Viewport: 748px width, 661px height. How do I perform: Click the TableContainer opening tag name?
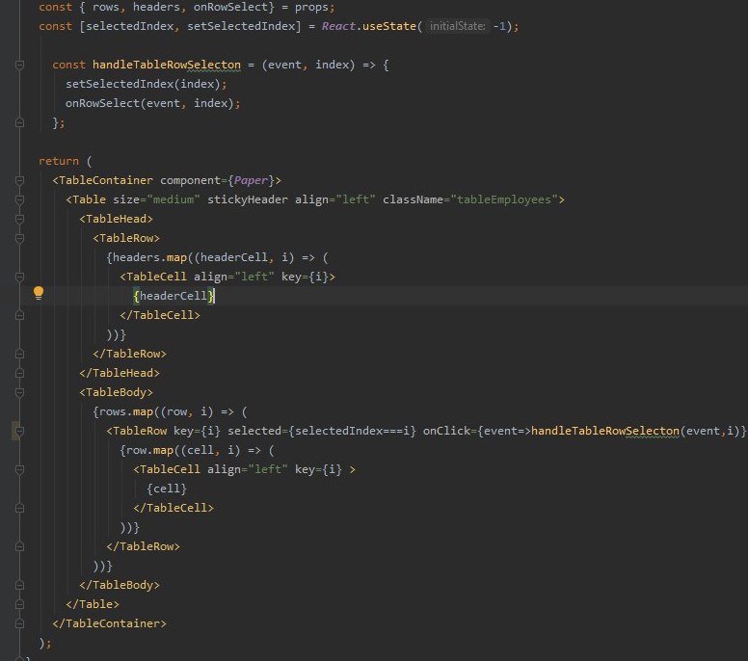coord(106,180)
